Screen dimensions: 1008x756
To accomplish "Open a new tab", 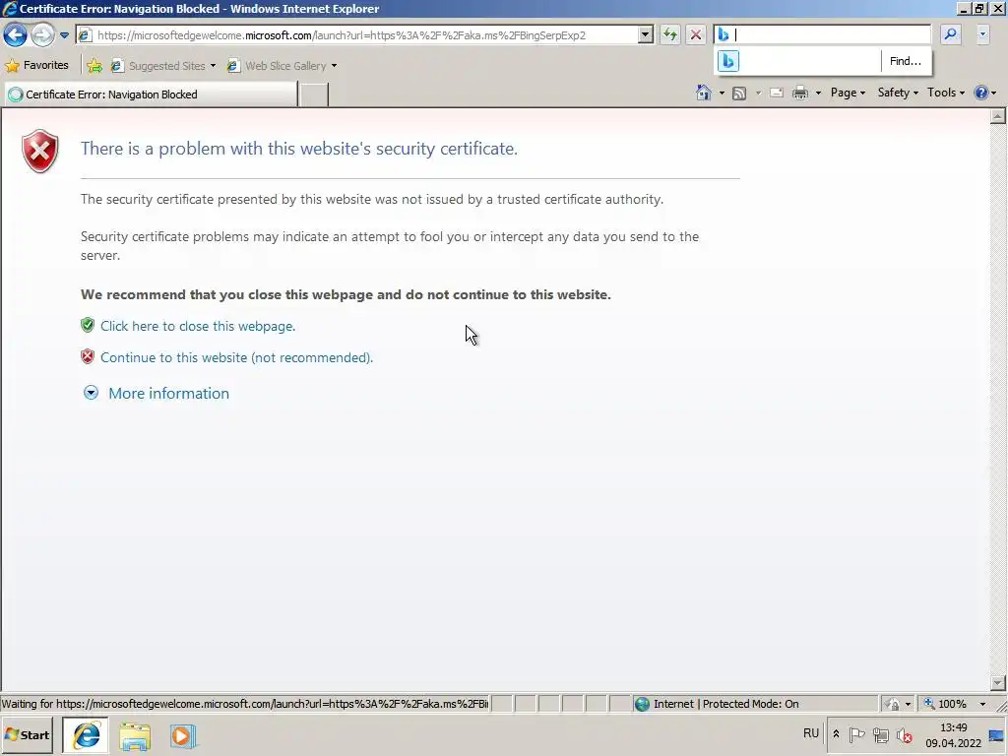I will pyautogui.click(x=314, y=94).
